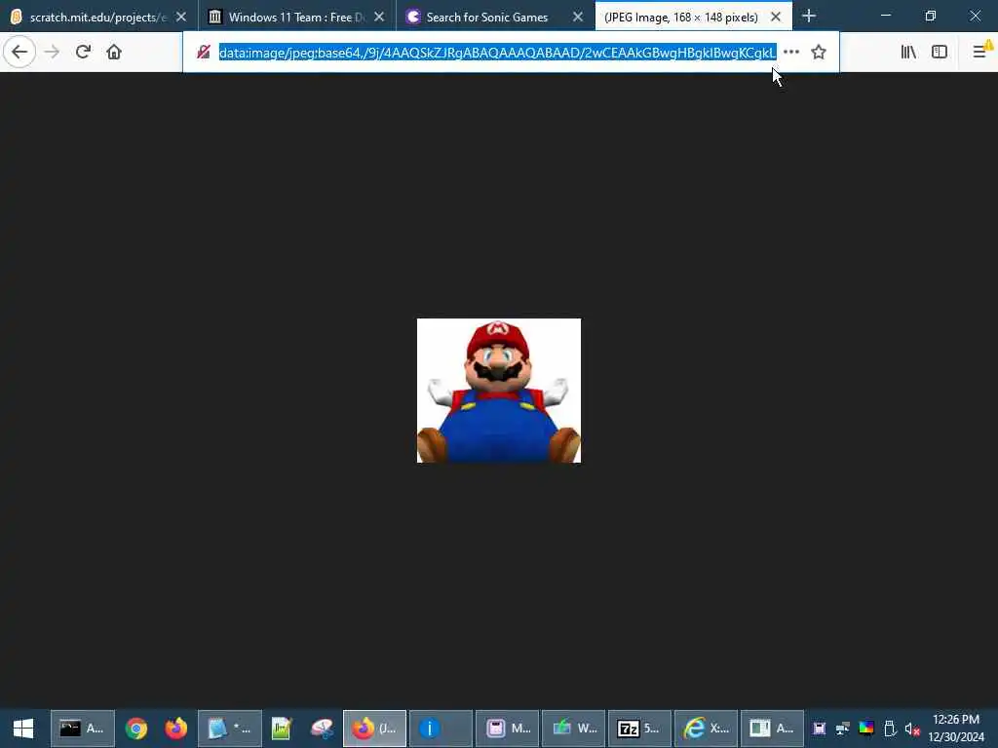Open the network tray icon
Viewport: 998px width, 748px height.
click(843, 729)
